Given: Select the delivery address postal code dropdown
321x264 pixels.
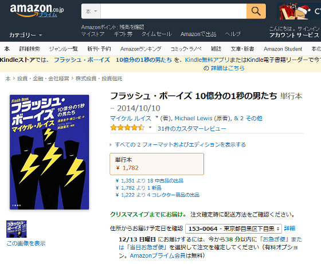Looking at the screenshot, I should (233, 228).
